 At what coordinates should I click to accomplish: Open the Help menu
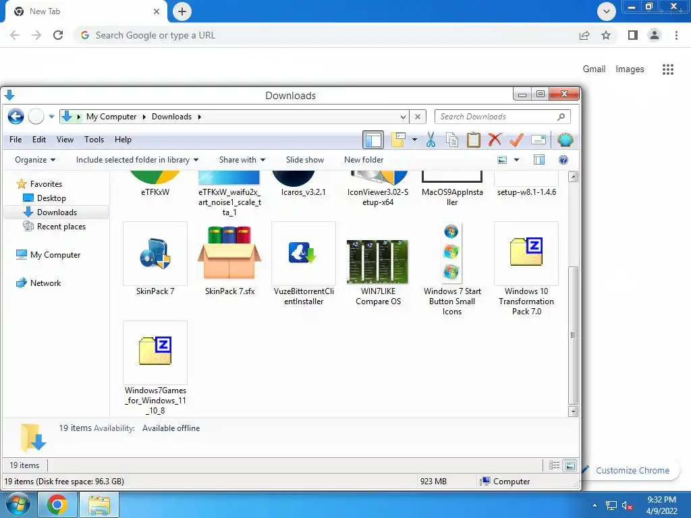(x=123, y=140)
